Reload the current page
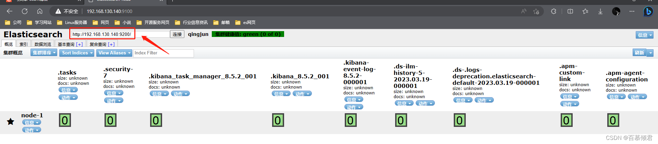Viewport: 658px width, 144px height. click(25, 11)
